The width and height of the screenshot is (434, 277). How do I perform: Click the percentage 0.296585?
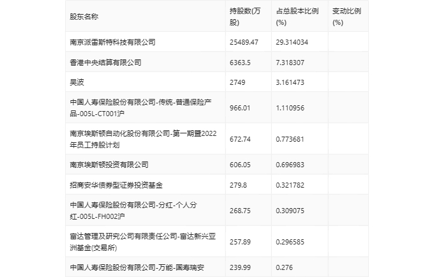(290, 242)
